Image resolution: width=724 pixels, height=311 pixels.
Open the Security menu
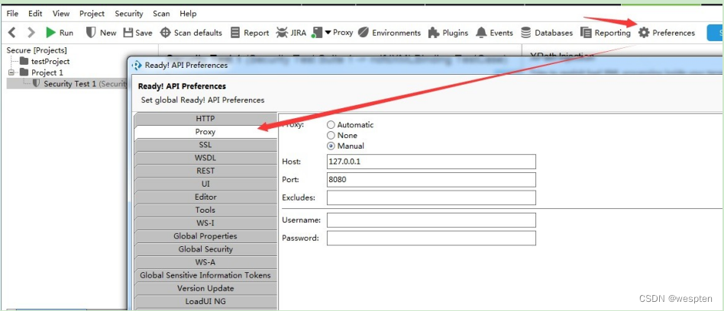pyautogui.click(x=128, y=14)
